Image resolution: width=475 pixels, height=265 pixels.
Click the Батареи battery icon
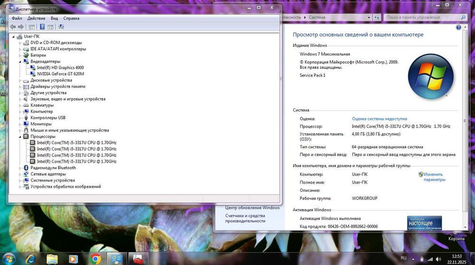coord(26,55)
